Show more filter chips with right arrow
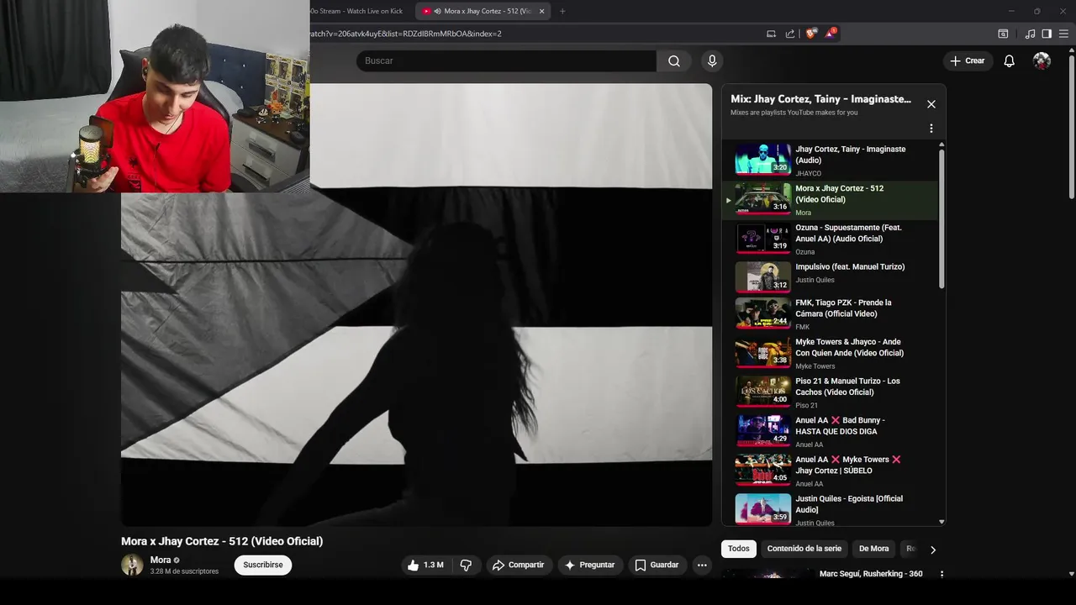This screenshot has height=605, width=1076. click(932, 550)
